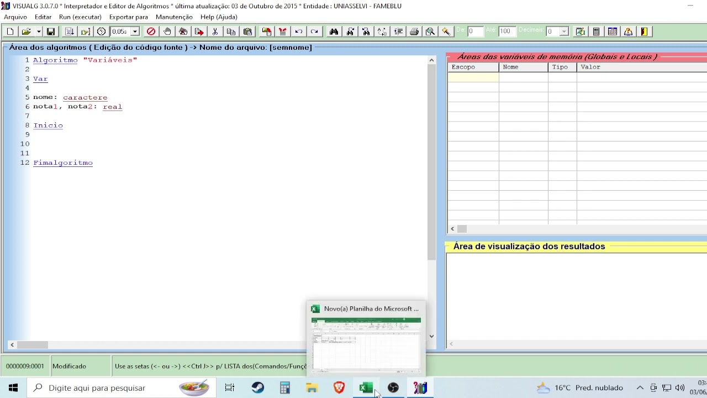The width and height of the screenshot is (707, 398).
Task: Undo the last edit
Action: click(298, 32)
